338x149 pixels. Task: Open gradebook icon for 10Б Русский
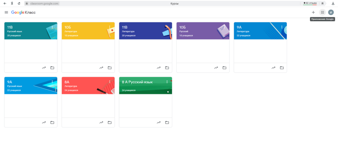(216, 67)
